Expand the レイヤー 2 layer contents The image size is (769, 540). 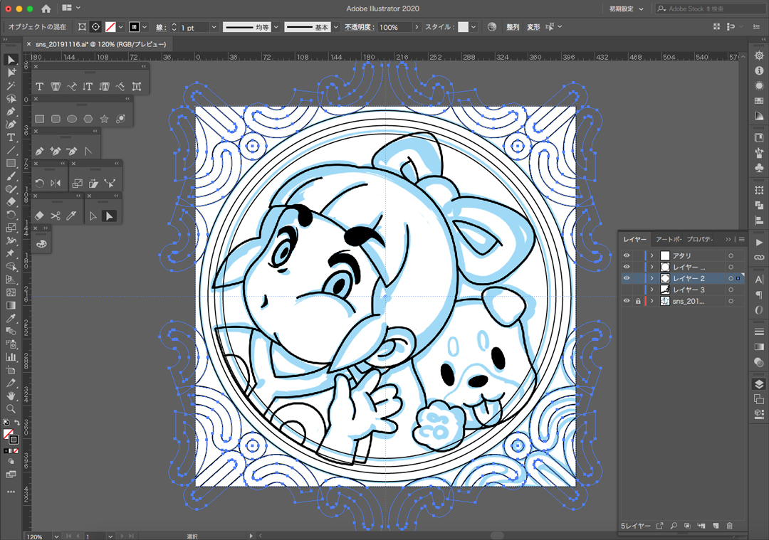click(x=652, y=278)
